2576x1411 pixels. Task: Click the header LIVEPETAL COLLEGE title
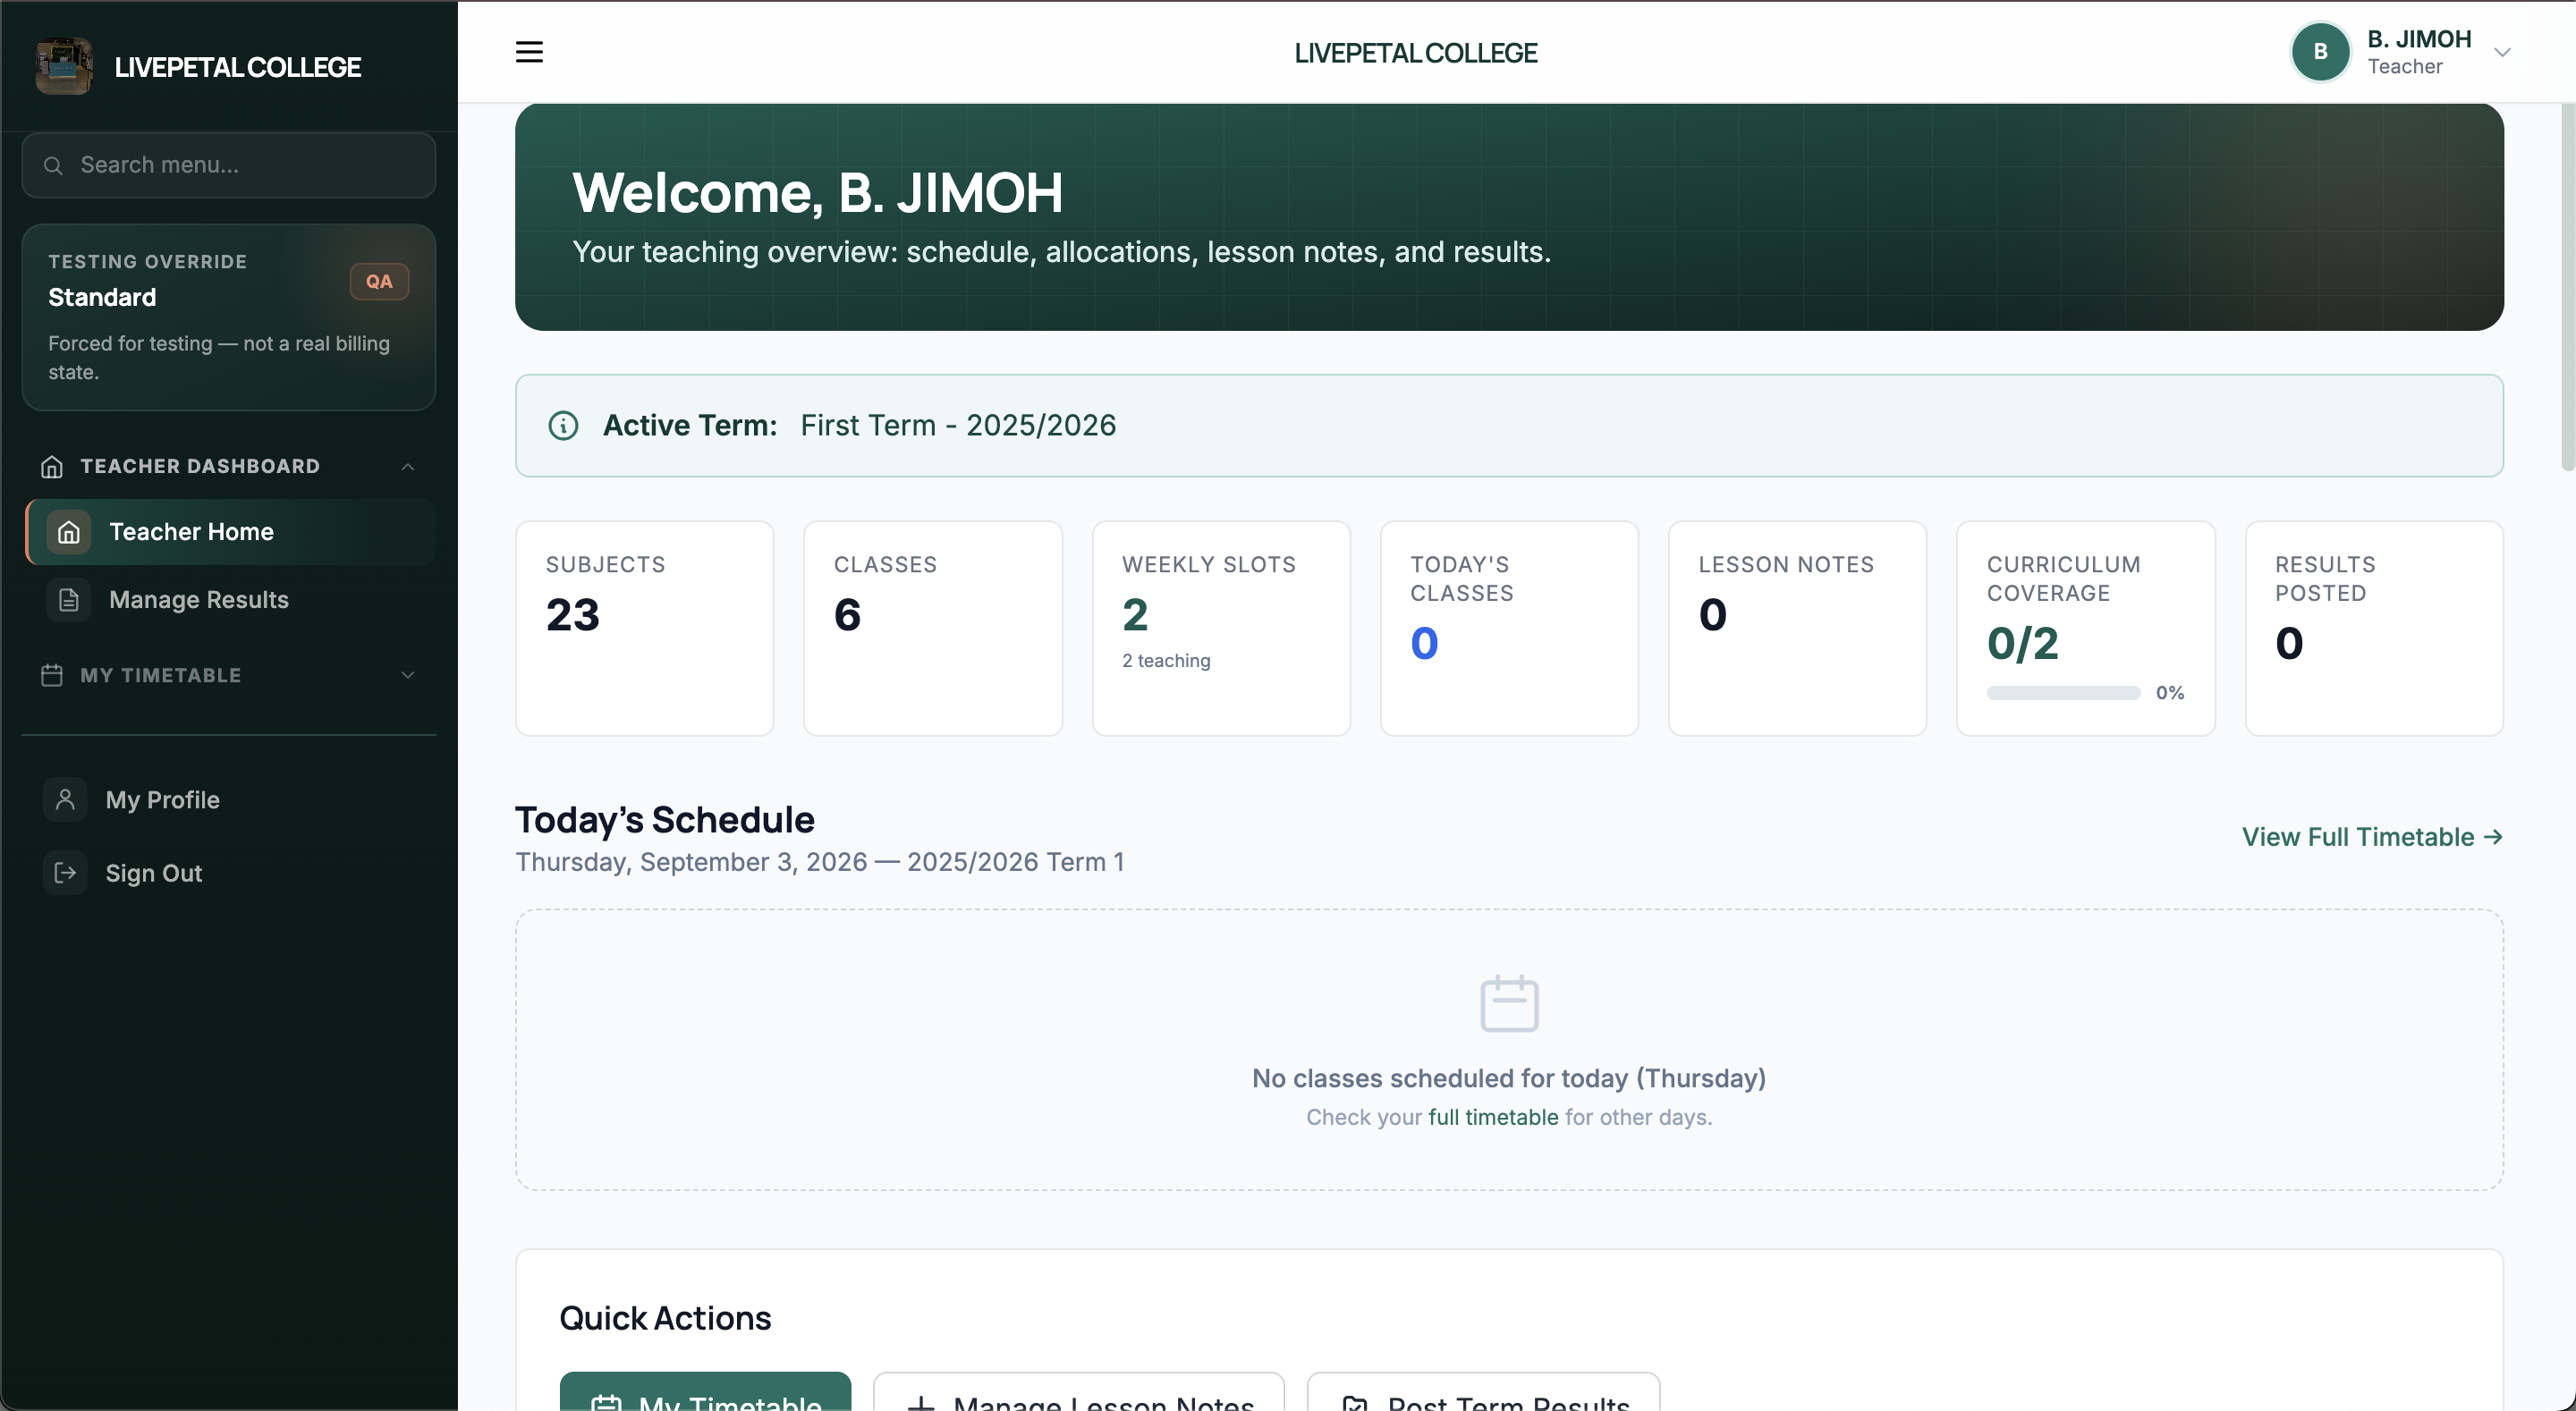[1415, 53]
